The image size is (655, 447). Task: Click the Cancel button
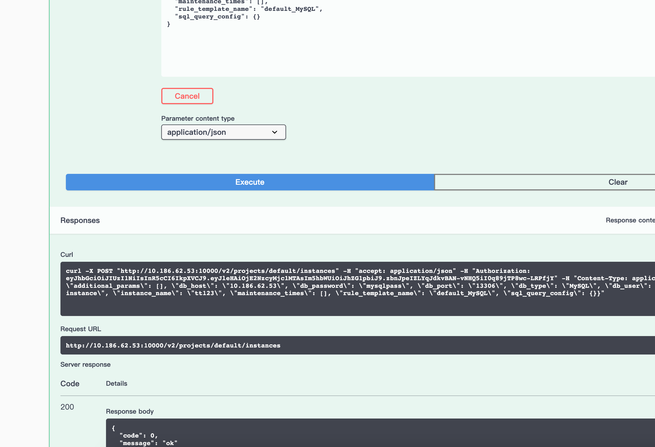point(187,96)
